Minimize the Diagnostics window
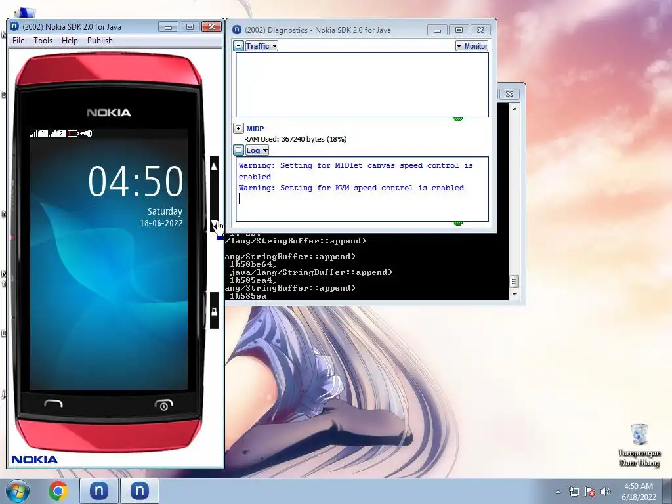 tap(437, 30)
